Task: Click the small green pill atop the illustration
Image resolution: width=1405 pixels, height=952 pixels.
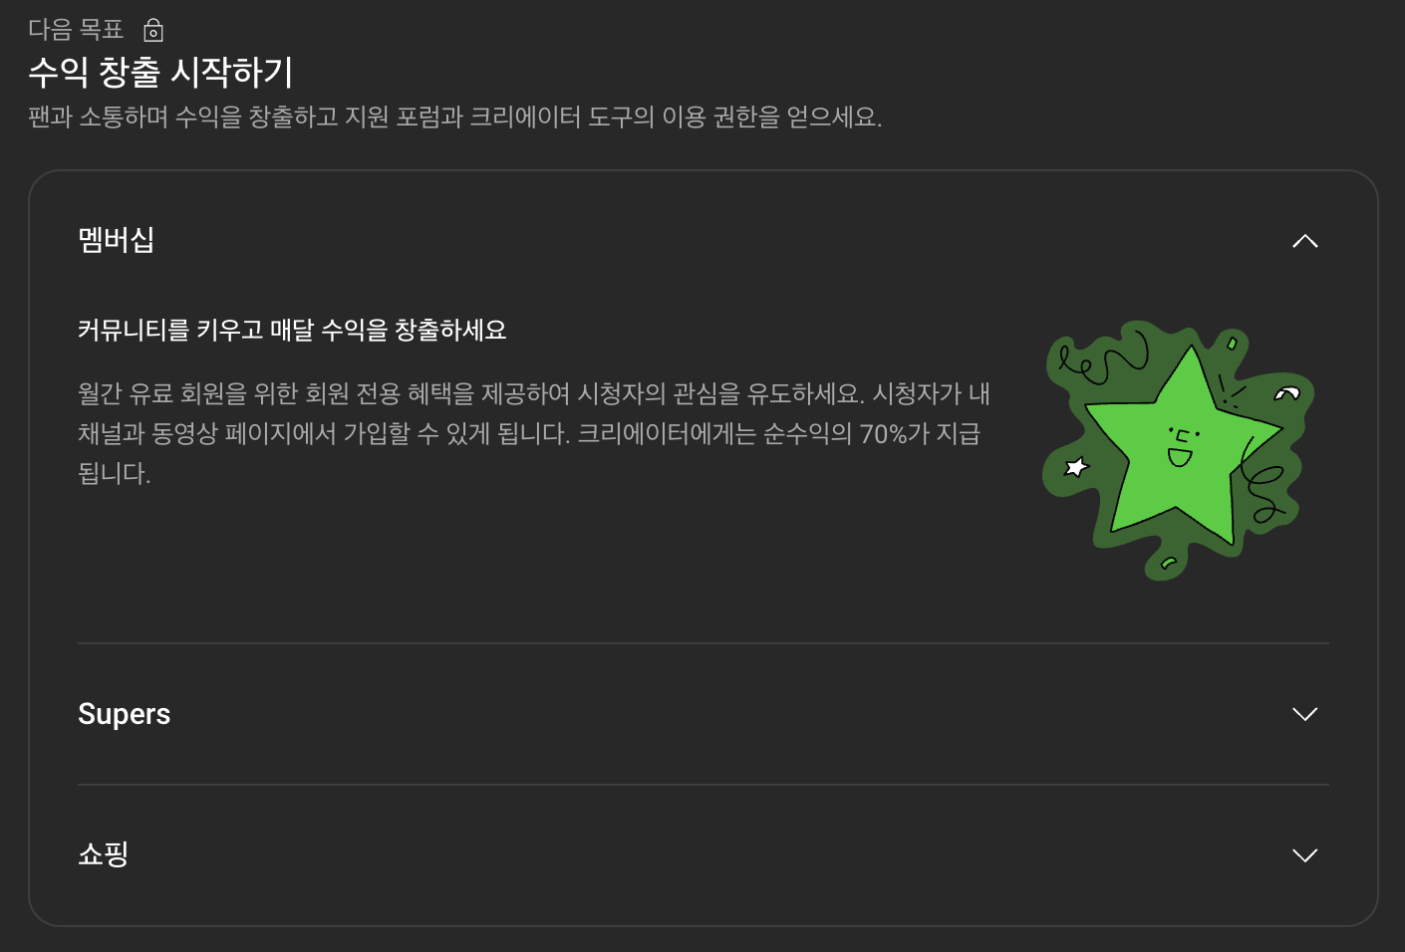Action: pyautogui.click(x=1232, y=343)
